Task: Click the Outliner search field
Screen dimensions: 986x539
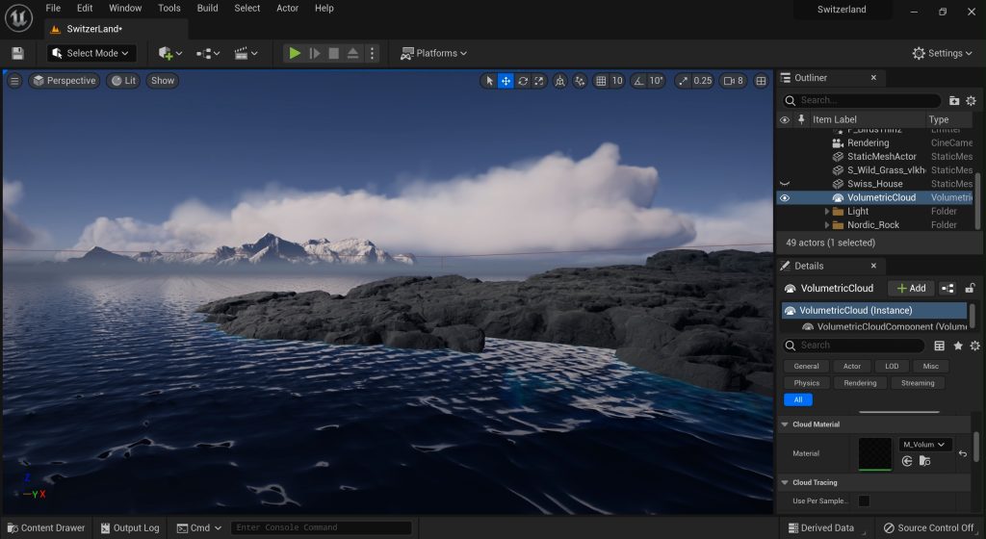Action: coord(862,100)
